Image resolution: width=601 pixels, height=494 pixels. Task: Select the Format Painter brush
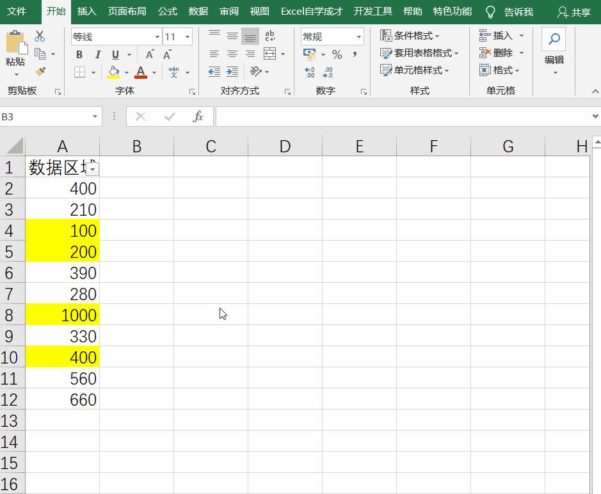[40, 72]
